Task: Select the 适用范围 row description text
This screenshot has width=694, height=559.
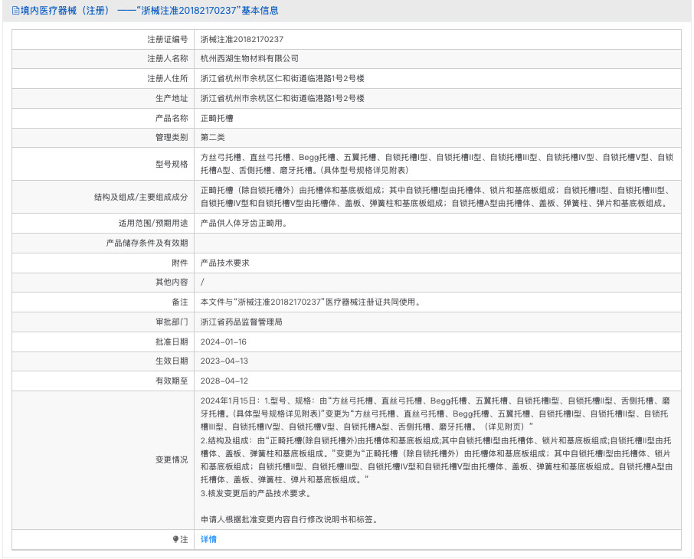Action: pos(243,222)
